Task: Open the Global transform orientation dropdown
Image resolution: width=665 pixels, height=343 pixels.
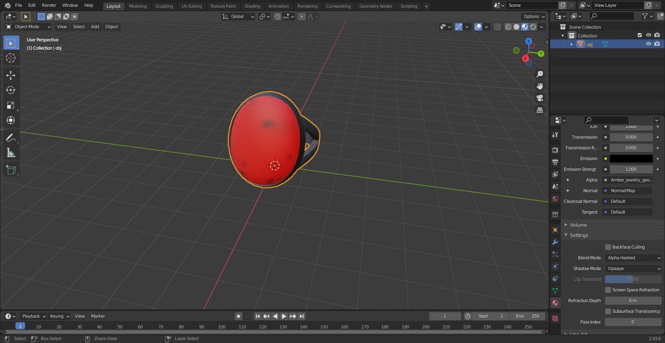Action: 238,17
